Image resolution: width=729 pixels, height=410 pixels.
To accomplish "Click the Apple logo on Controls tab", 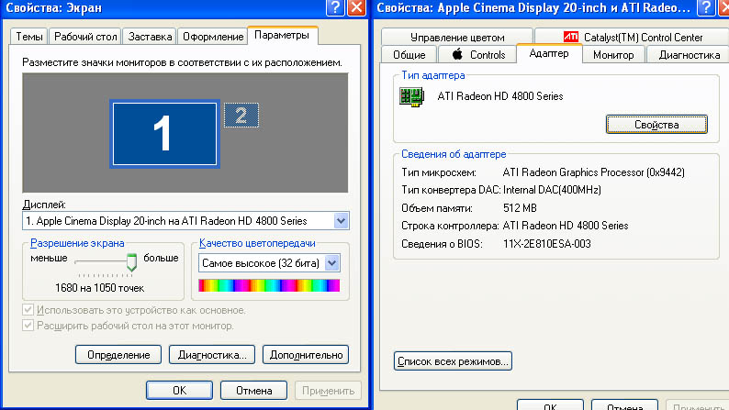I will click(x=457, y=54).
